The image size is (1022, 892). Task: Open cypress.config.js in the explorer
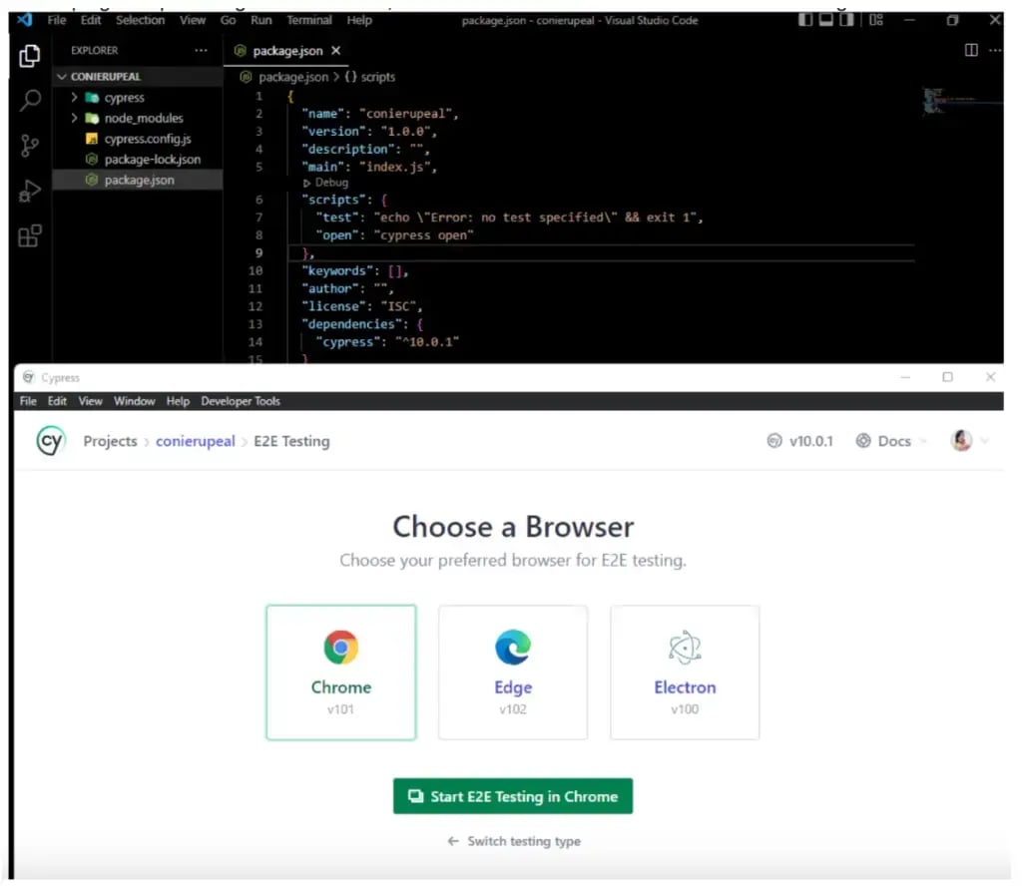click(147, 139)
